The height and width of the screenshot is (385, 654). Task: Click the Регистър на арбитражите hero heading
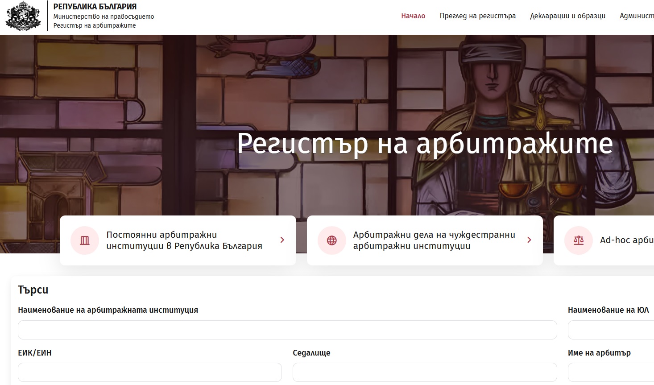(x=424, y=143)
